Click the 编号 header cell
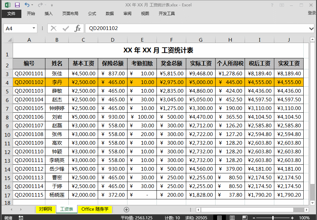317x220 pixels. tap(29, 64)
